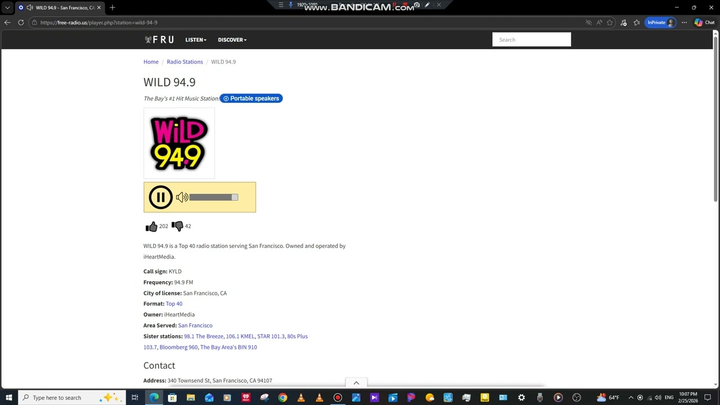Open the San Francisco area link

click(x=195, y=326)
